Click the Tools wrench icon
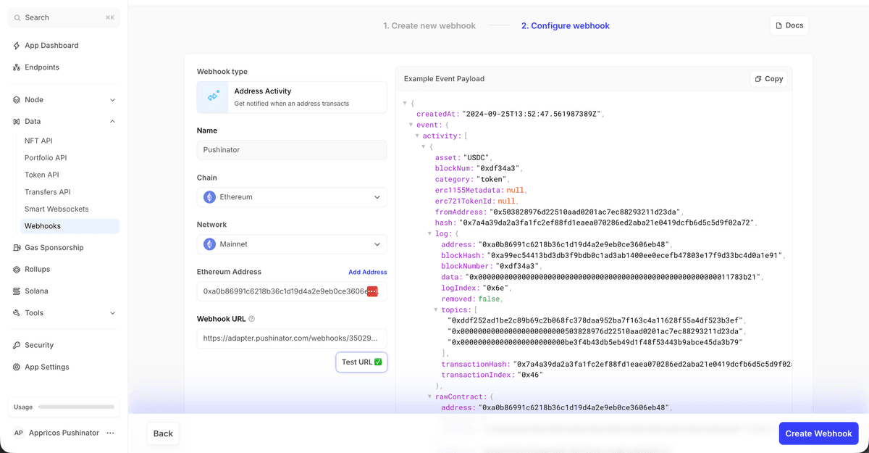 (x=17, y=313)
